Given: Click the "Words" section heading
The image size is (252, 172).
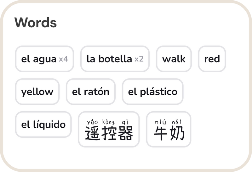Looking at the screenshot, I should coord(36,23).
